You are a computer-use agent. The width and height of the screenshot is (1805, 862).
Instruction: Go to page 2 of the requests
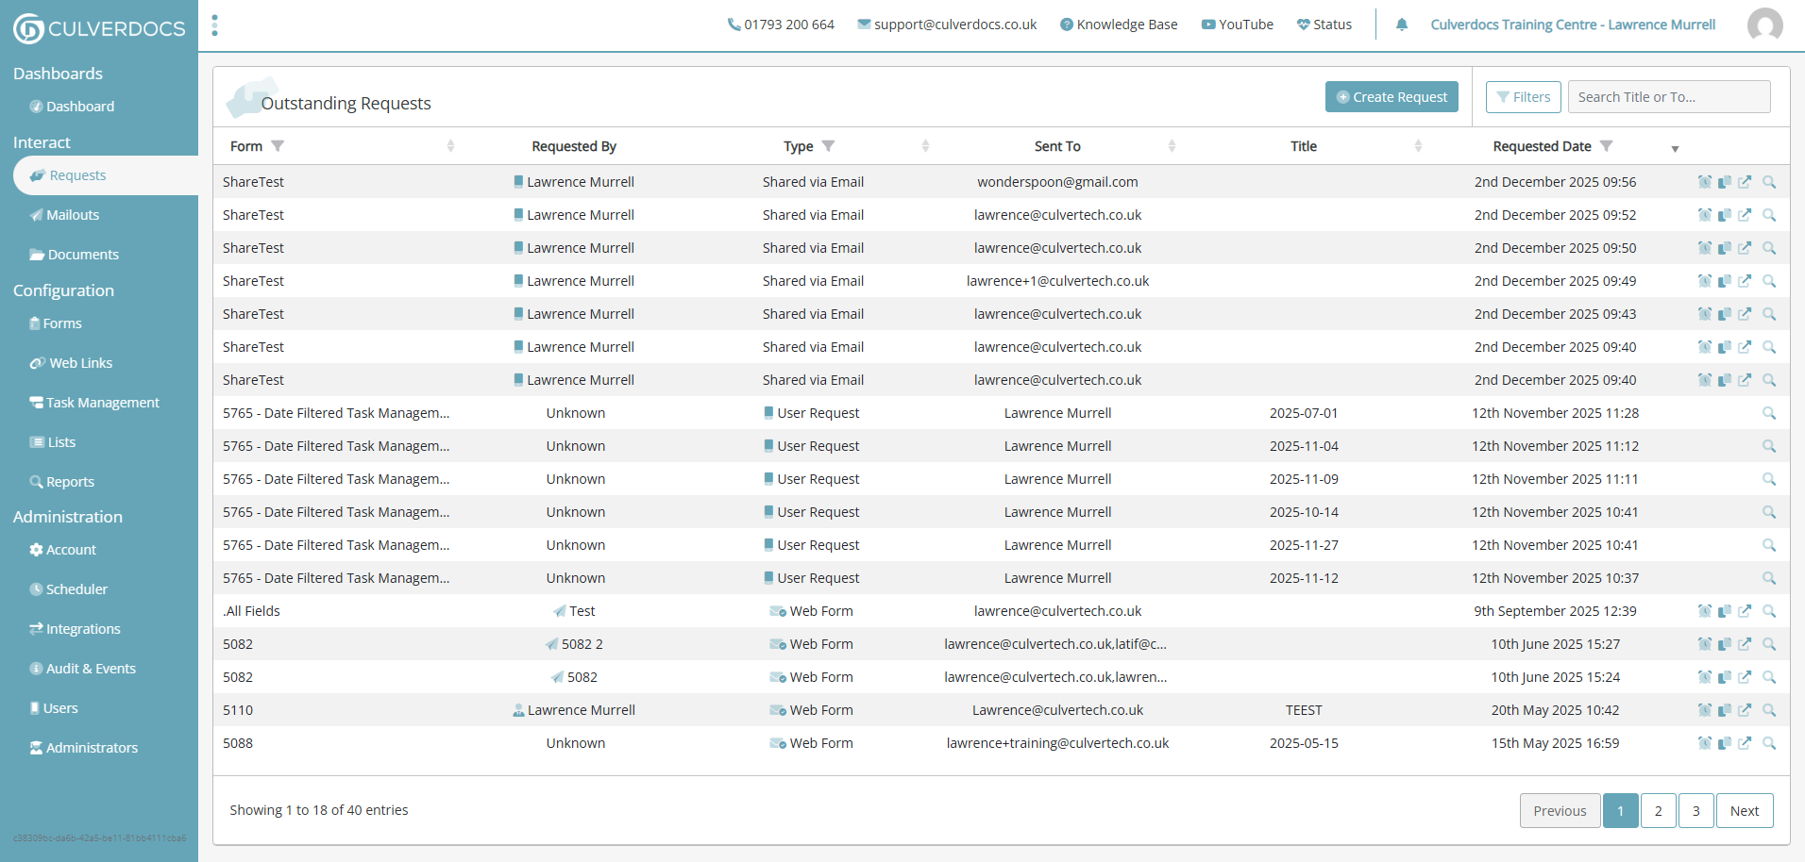(1658, 811)
